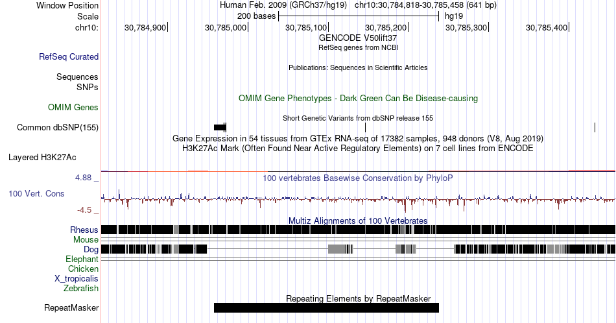Click the H3K27Ac Mark ENCODE track title
616x323 pixels.
358,148
